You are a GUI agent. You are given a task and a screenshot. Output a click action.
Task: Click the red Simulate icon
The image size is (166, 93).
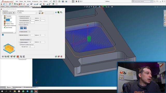click(18, 57)
